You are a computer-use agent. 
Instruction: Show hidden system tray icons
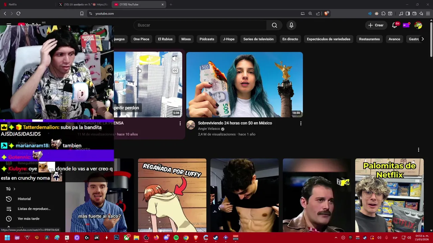tap(336, 238)
